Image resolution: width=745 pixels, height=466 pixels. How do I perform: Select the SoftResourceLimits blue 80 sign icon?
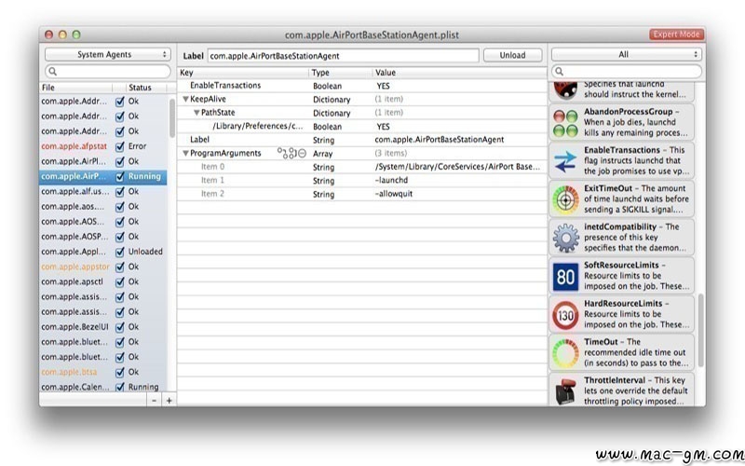click(565, 276)
